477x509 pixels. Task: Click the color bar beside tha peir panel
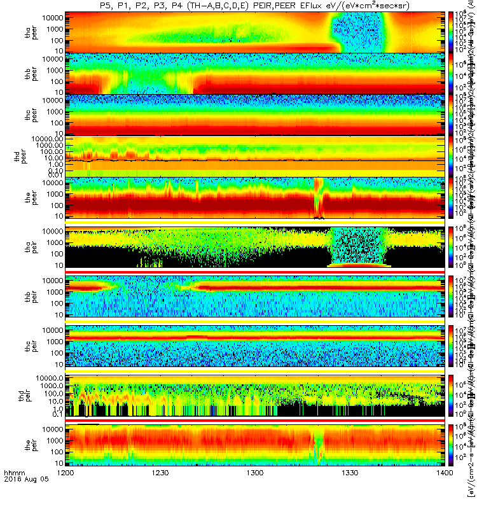pyautogui.click(x=451, y=248)
